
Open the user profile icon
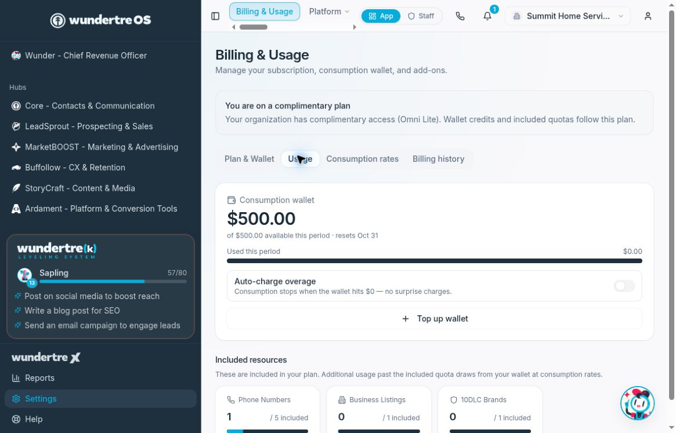tap(648, 16)
